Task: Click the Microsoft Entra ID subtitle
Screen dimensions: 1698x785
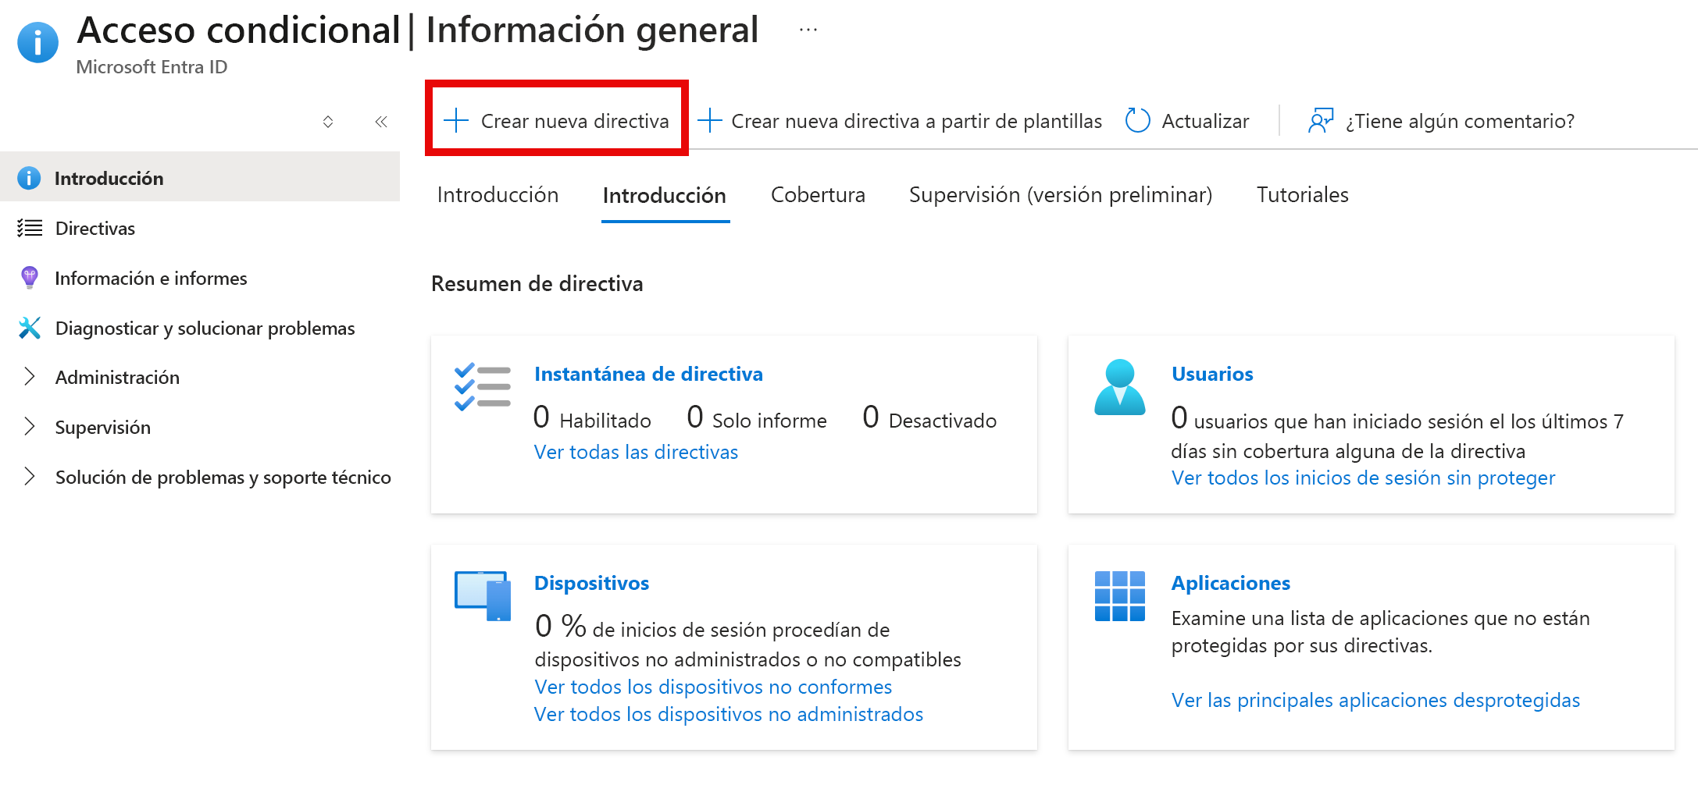Action: (x=152, y=67)
